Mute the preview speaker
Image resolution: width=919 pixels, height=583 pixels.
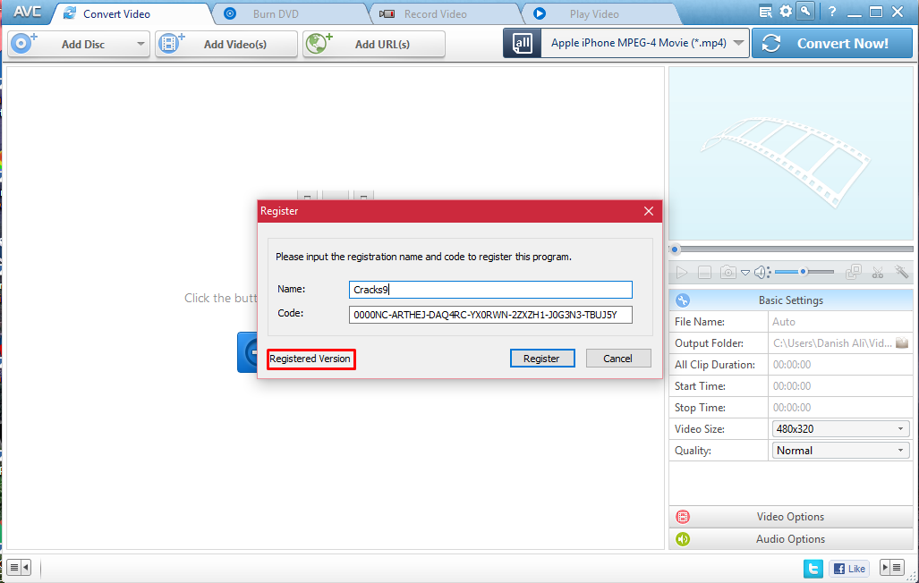tap(762, 273)
